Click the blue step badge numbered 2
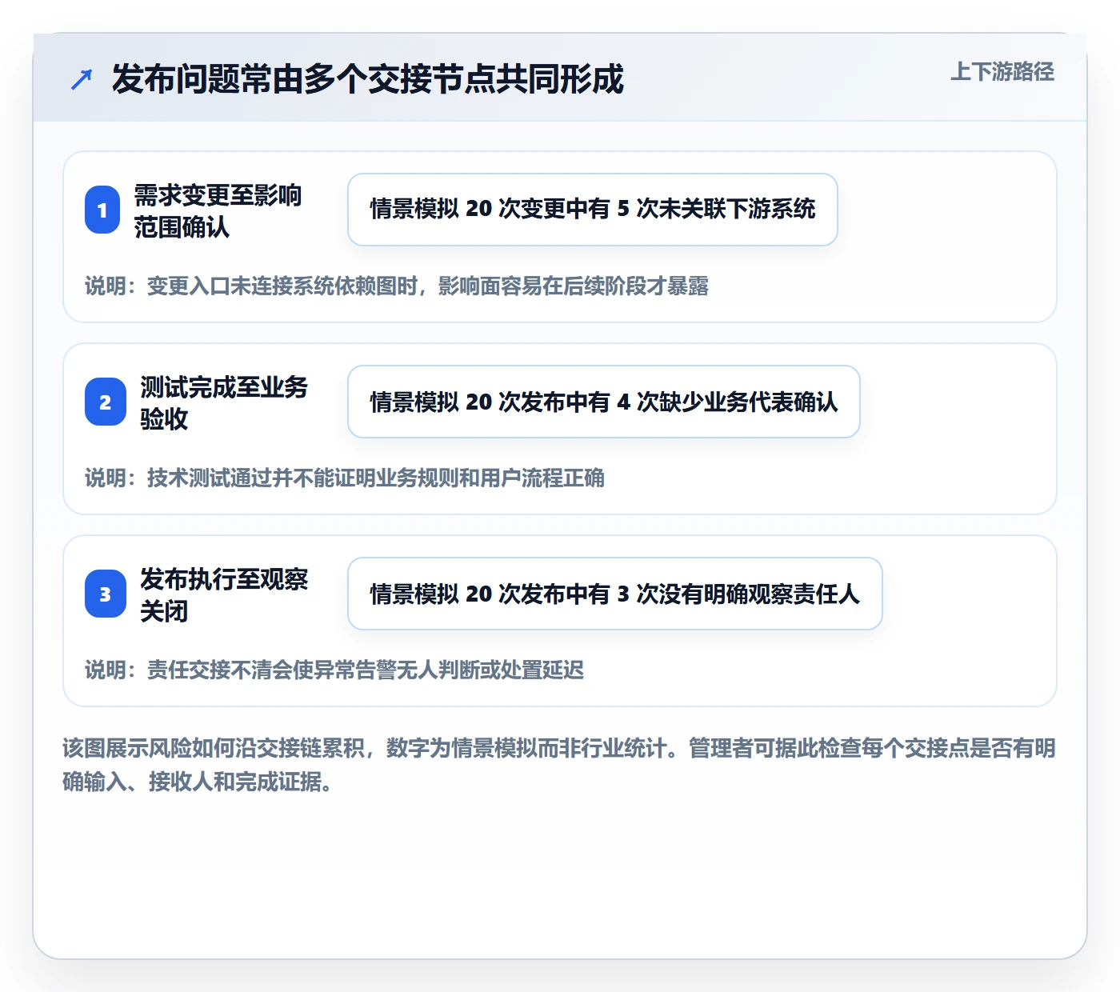Image resolution: width=1120 pixels, height=992 pixels. pos(106,402)
